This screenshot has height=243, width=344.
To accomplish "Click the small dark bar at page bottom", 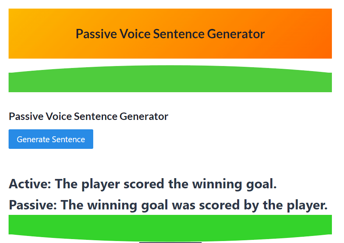I will tap(170, 242).
